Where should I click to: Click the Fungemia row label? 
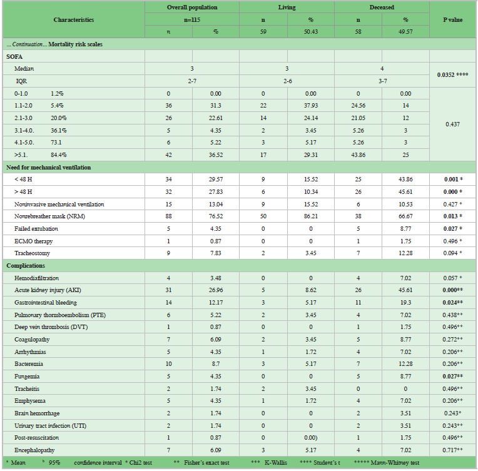click(28, 376)
